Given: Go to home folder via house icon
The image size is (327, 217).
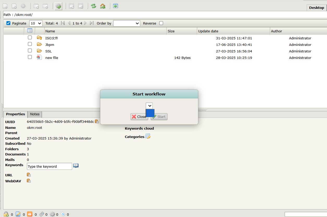Looking at the screenshot, I should point(103,6).
